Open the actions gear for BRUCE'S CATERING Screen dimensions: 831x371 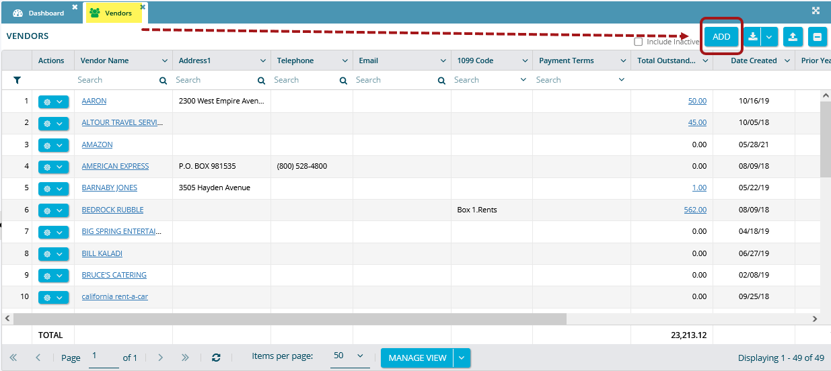(x=54, y=276)
